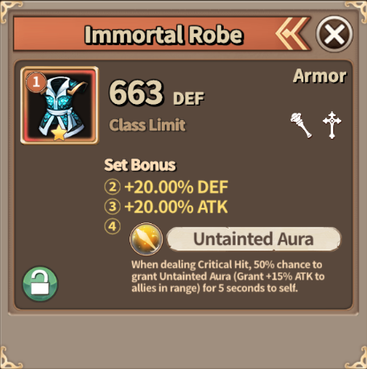Click the Immortal Robe armor thumbnail
The image size is (367, 369).
(x=60, y=106)
